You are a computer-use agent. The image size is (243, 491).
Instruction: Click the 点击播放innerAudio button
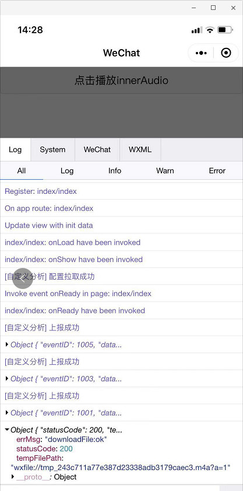(121, 81)
